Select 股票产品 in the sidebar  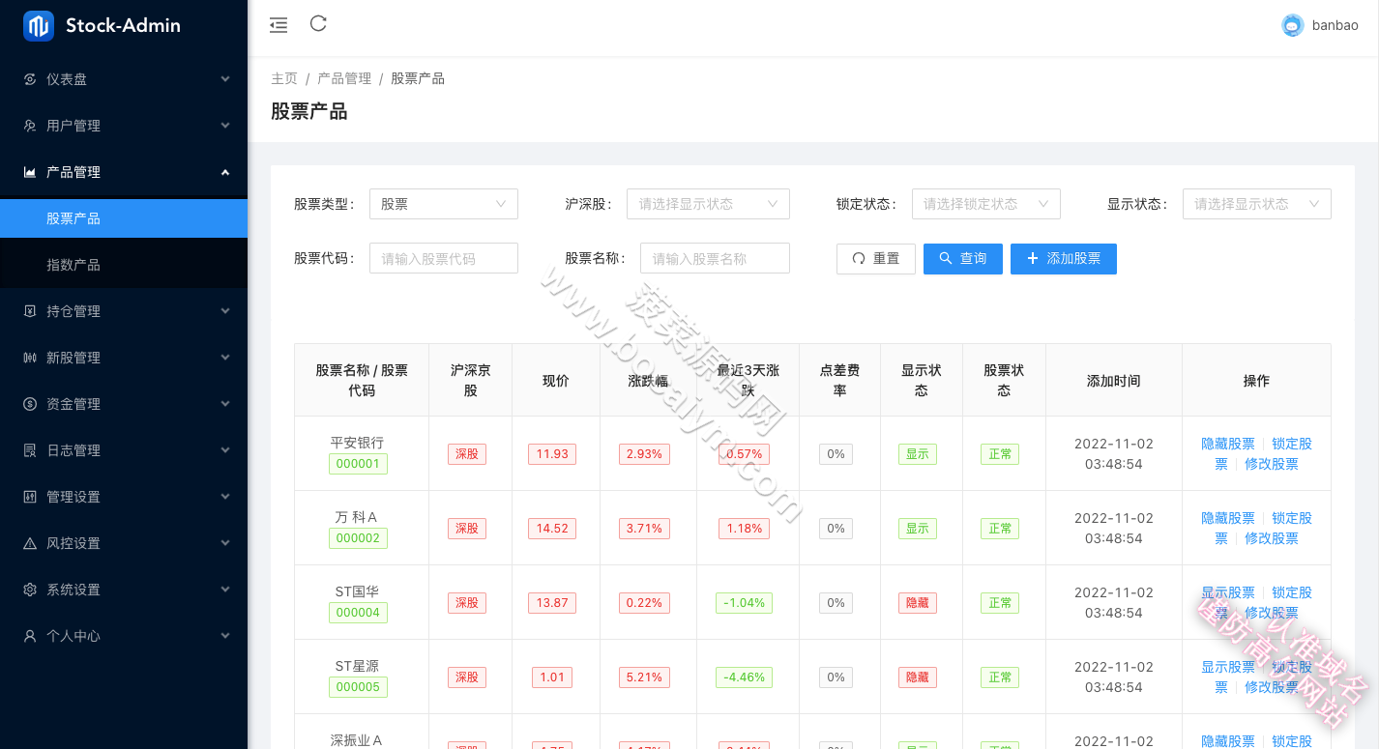[x=124, y=218]
